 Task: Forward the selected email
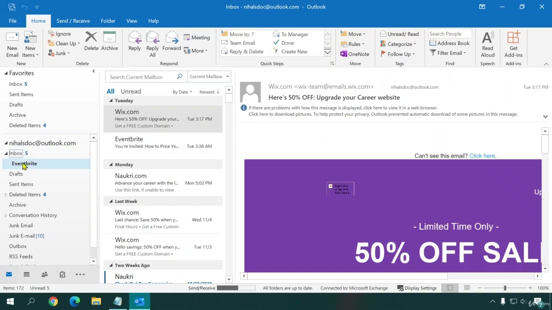[x=172, y=41]
